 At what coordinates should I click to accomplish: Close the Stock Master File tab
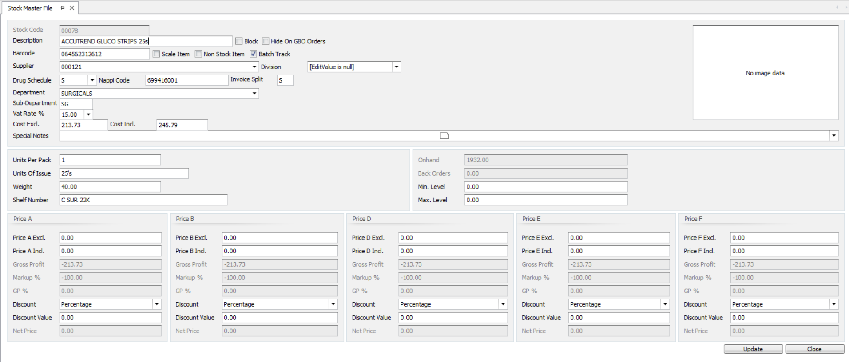point(72,8)
